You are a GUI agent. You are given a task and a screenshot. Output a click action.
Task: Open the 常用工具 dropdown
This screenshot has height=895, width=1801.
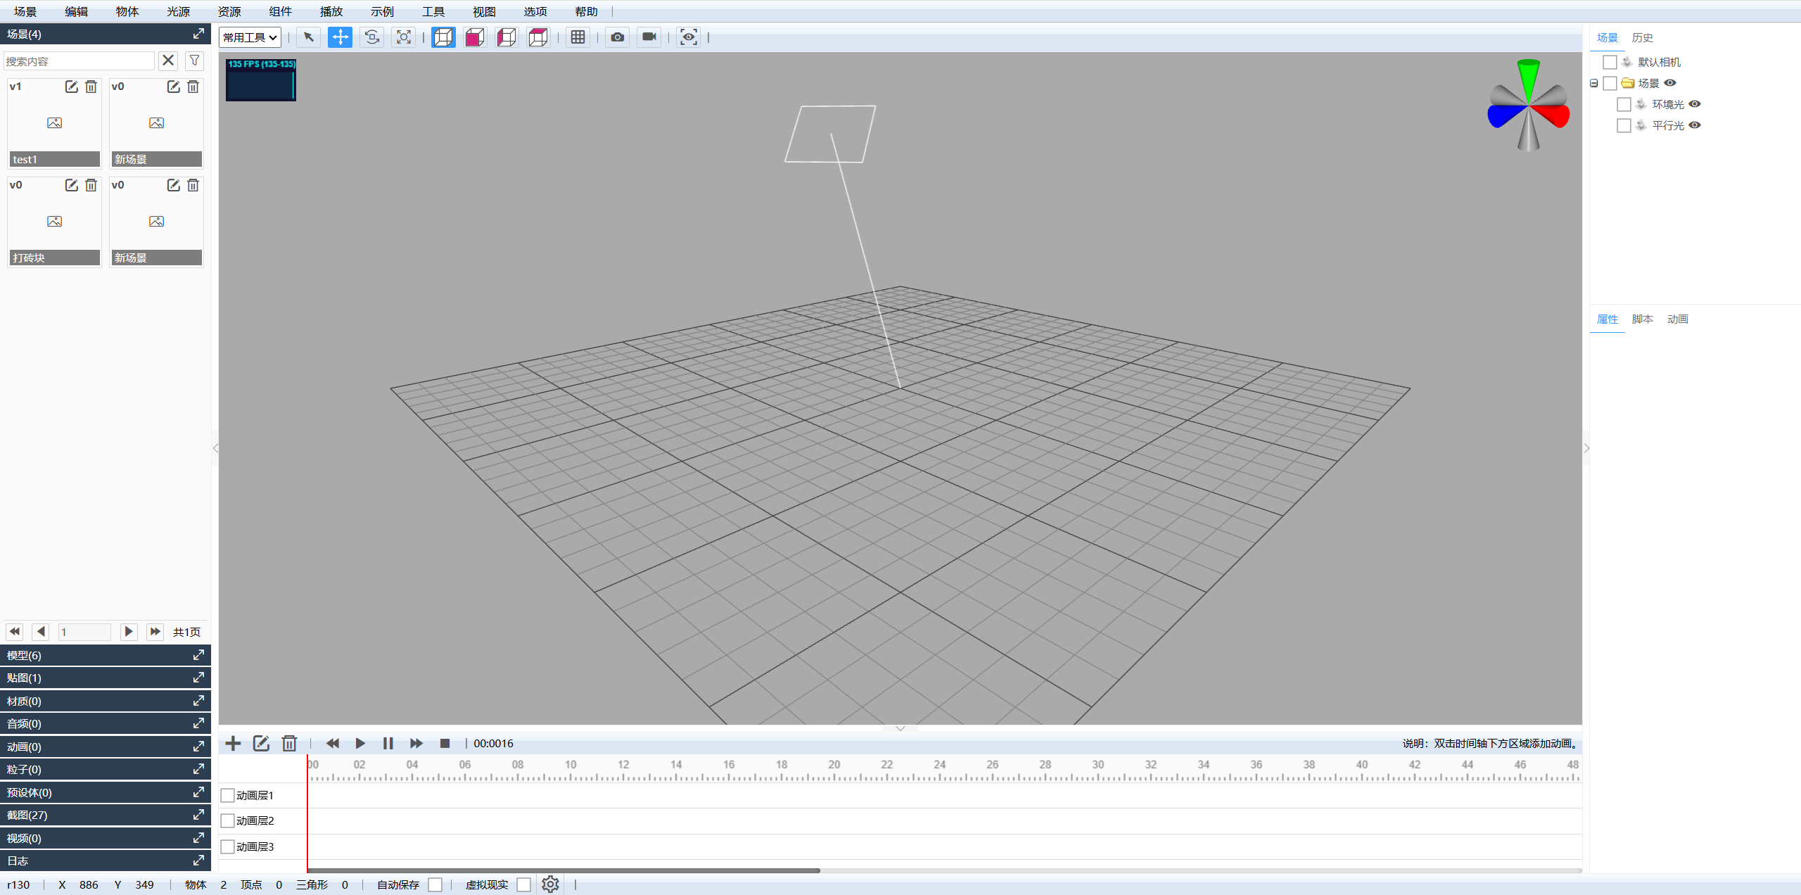(250, 37)
